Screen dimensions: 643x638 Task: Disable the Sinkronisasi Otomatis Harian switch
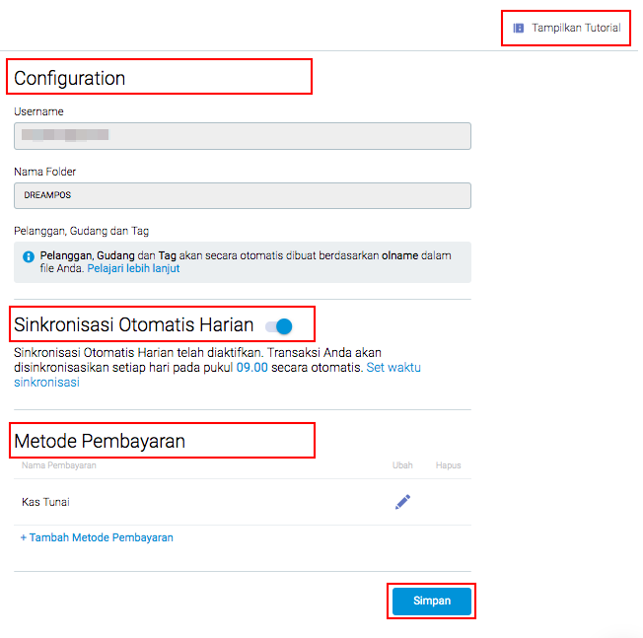click(x=279, y=325)
